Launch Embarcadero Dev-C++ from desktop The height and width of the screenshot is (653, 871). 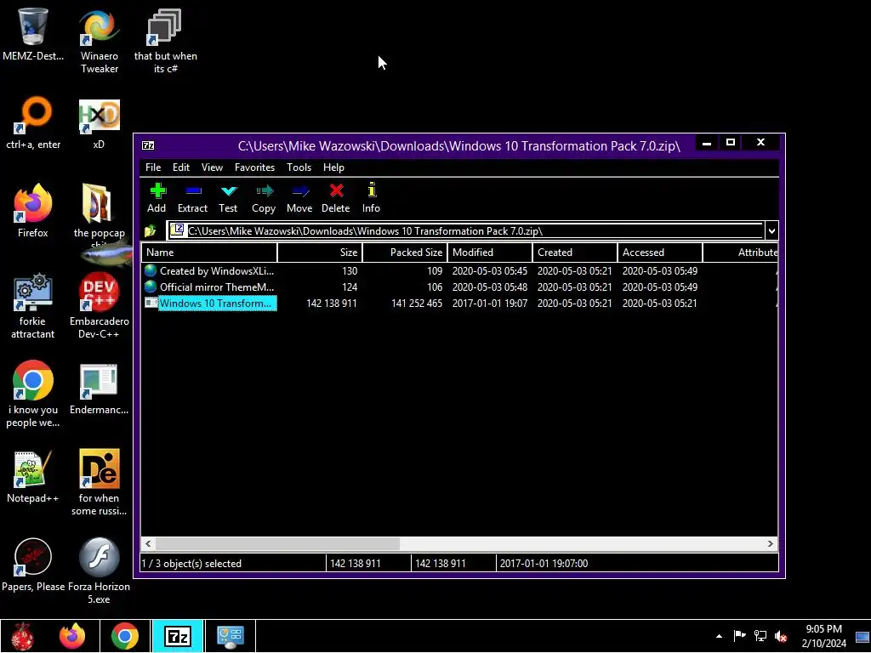(99, 306)
